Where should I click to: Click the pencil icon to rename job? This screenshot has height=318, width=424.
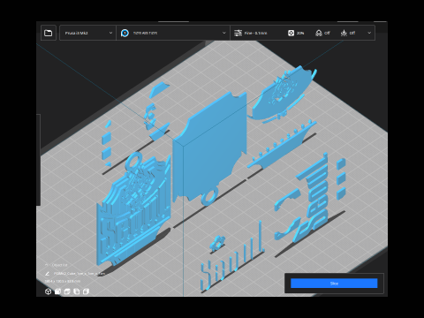click(47, 274)
